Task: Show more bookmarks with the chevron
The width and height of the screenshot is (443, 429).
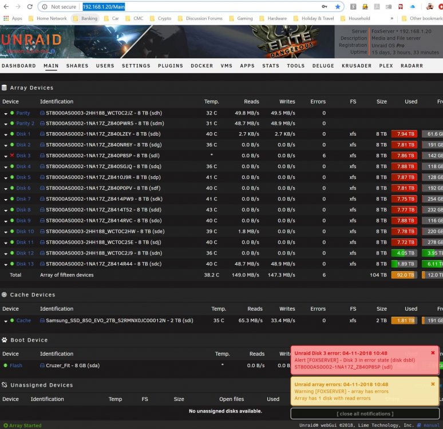Action: pyautogui.click(x=392, y=18)
